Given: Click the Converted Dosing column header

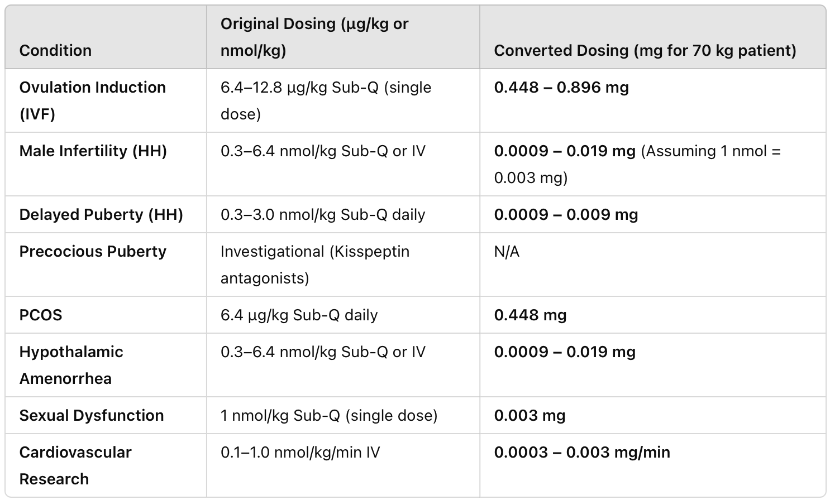Looking at the screenshot, I should 645,50.
